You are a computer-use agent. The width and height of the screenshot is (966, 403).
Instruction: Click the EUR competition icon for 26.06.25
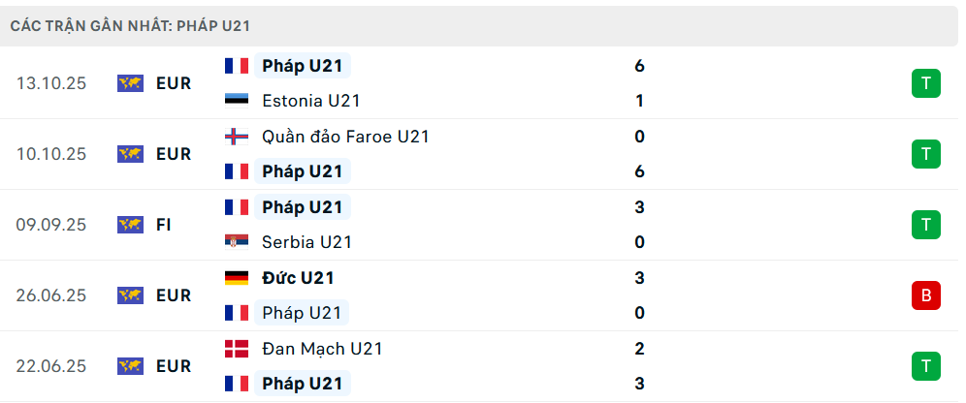(x=130, y=295)
